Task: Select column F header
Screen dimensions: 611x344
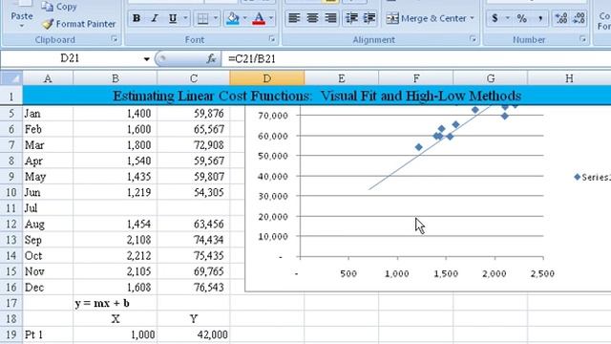Action: click(416, 78)
